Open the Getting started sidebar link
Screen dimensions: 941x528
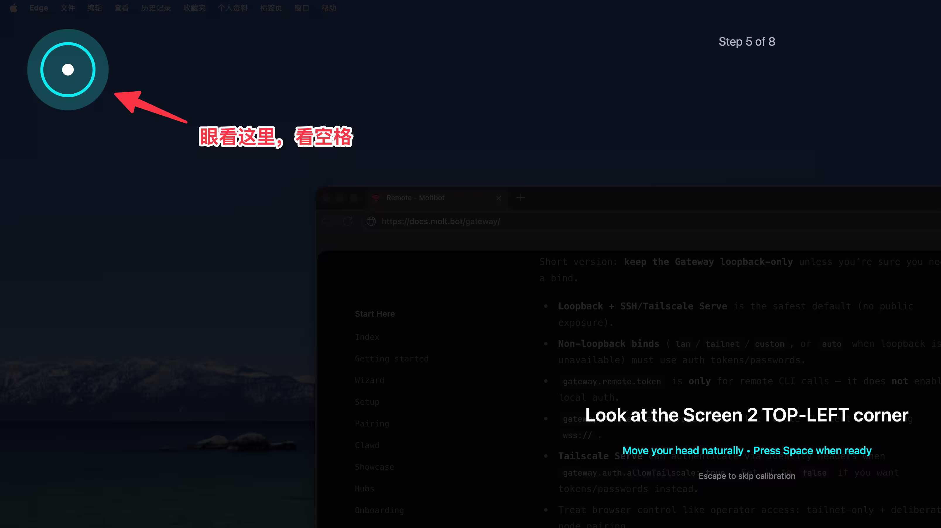point(391,359)
